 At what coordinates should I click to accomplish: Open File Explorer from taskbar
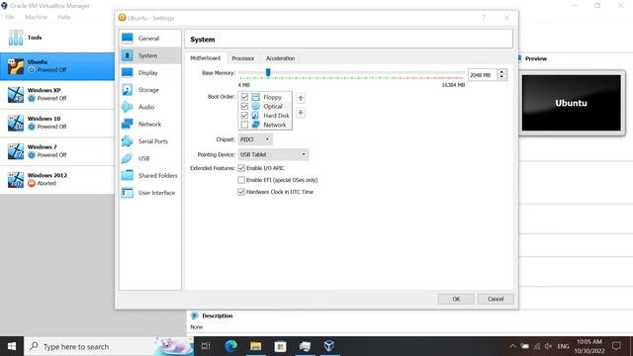click(255, 346)
